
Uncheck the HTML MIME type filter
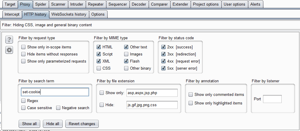point(99,47)
